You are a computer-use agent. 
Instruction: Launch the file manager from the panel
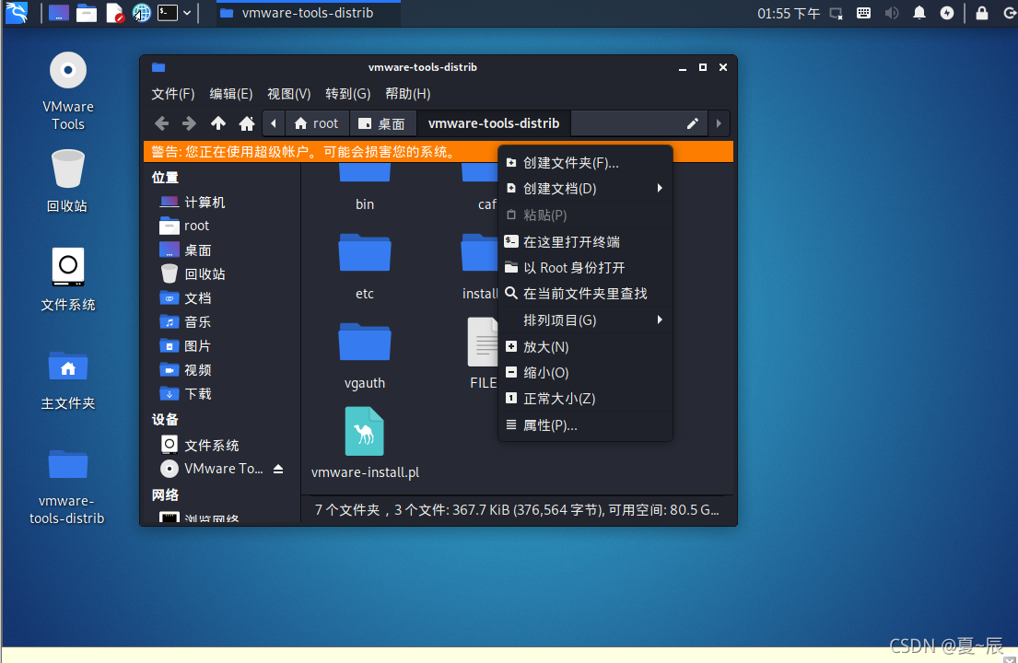87,13
